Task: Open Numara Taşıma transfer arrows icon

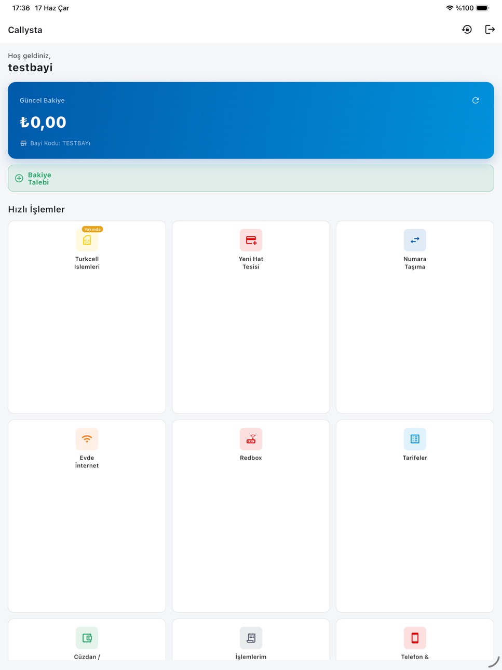Action: [415, 240]
